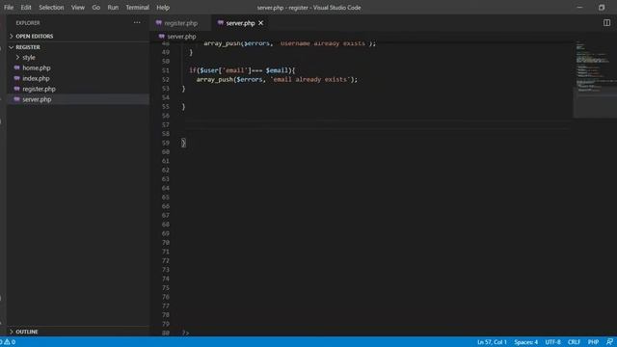Expand the Open Editors section
This screenshot has height=347, width=617.
(78, 37)
